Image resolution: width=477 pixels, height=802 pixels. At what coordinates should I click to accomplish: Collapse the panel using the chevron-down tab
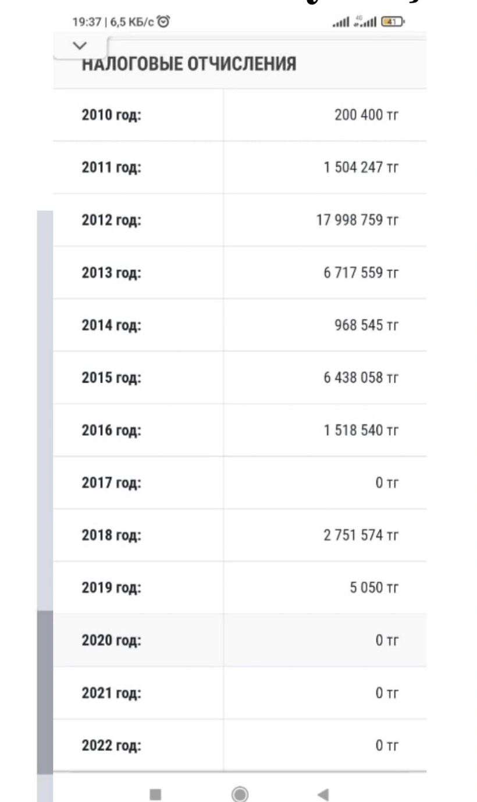point(80,45)
